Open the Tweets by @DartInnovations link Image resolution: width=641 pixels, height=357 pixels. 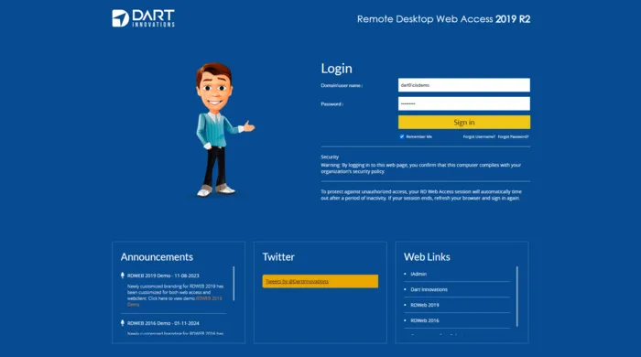click(x=297, y=281)
